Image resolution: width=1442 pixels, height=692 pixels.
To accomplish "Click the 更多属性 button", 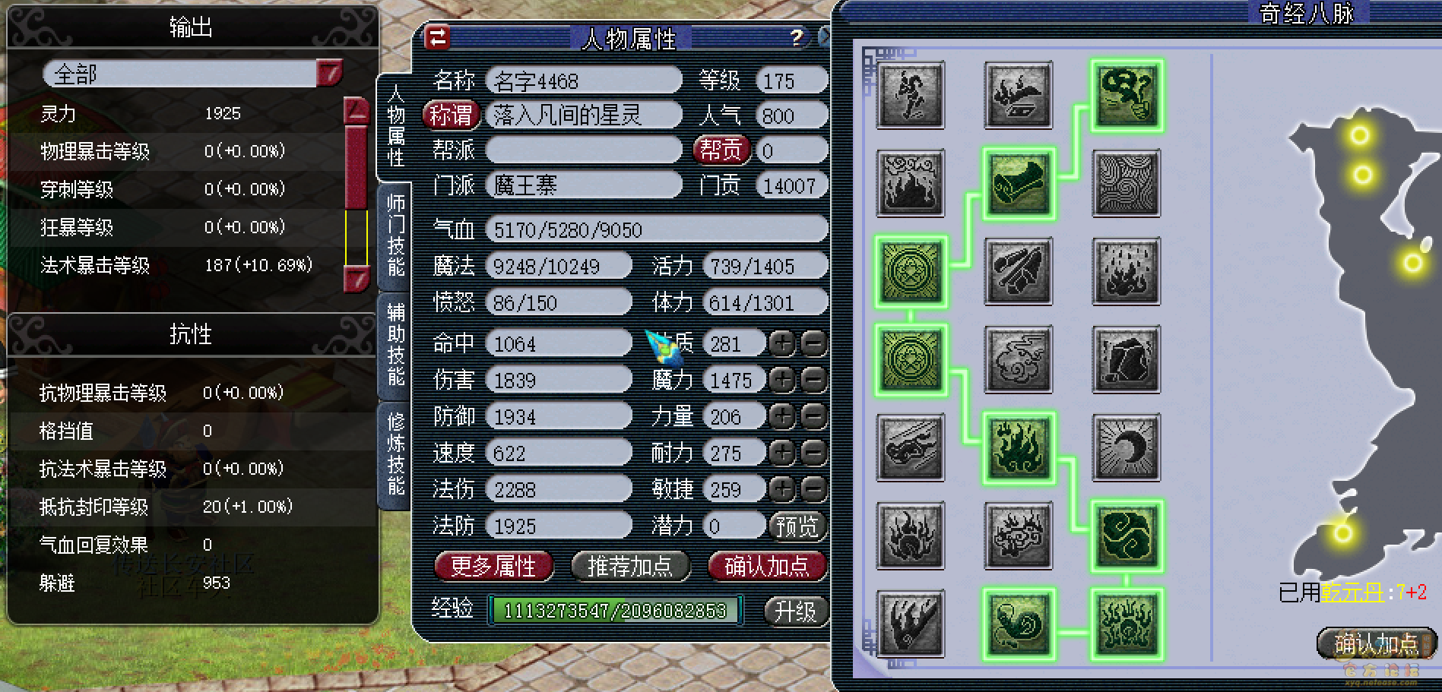I will (x=493, y=566).
